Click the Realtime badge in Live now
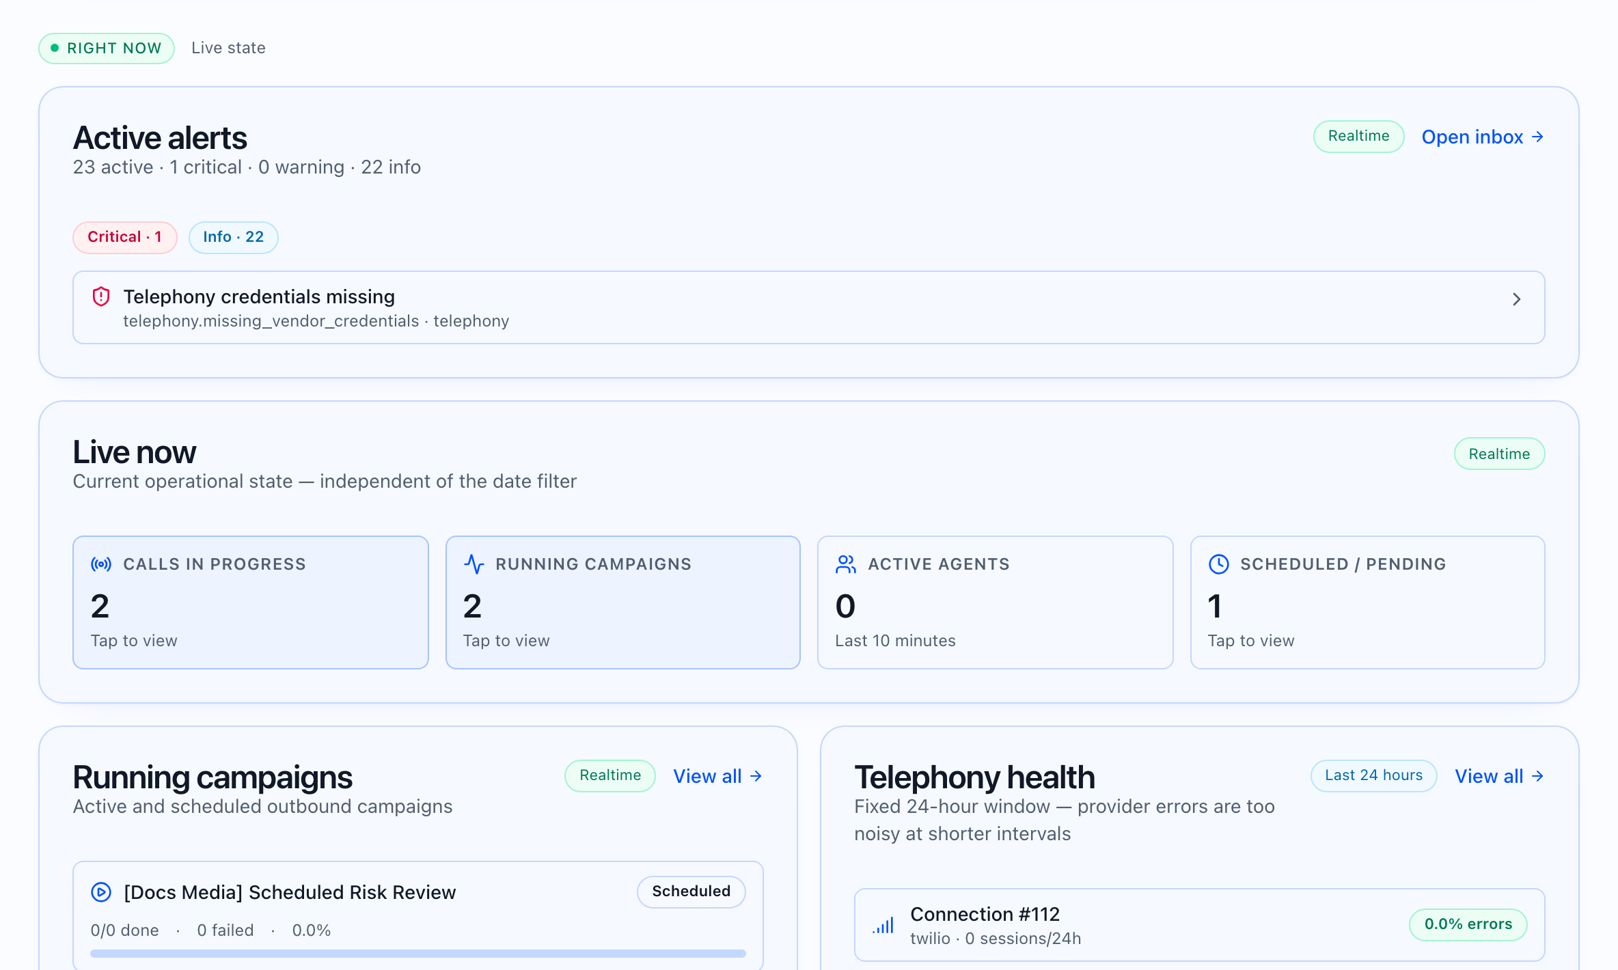The image size is (1618, 970). point(1499,454)
